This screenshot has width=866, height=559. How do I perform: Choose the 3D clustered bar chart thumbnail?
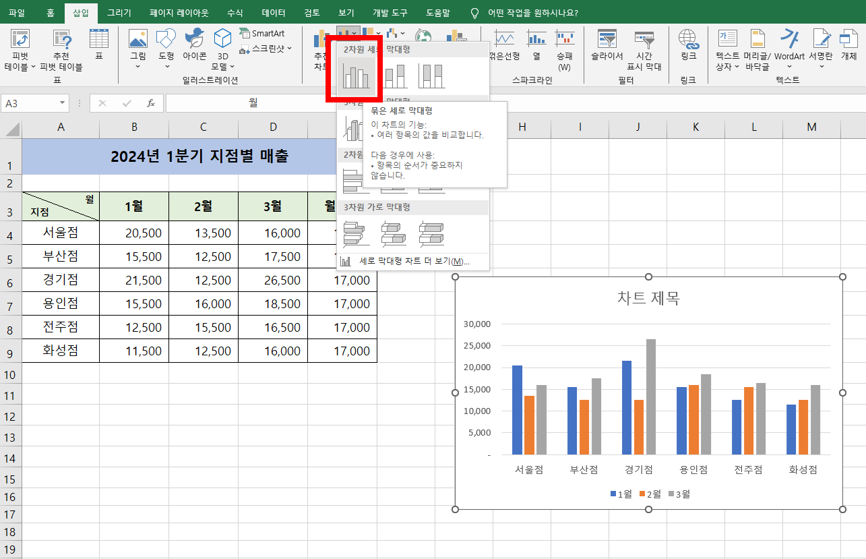[x=357, y=234]
